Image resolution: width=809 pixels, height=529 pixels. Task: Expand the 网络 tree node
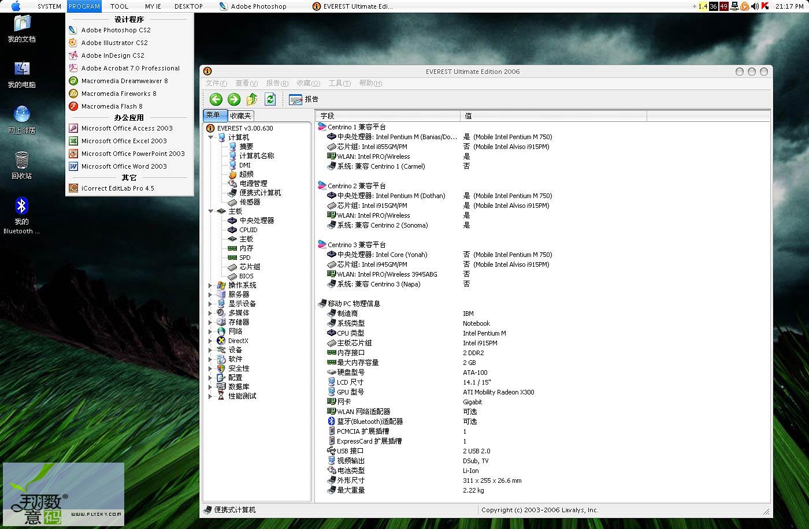tap(210, 331)
